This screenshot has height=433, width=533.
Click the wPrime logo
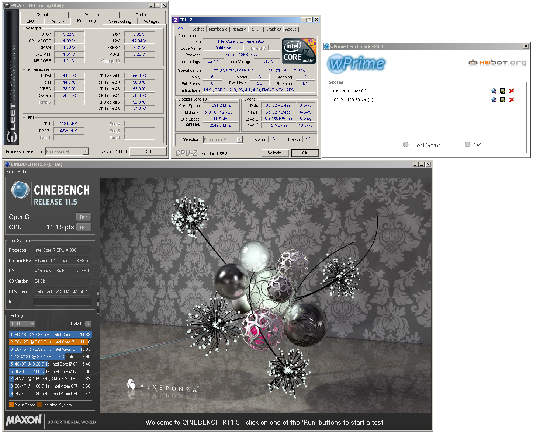[x=356, y=63]
